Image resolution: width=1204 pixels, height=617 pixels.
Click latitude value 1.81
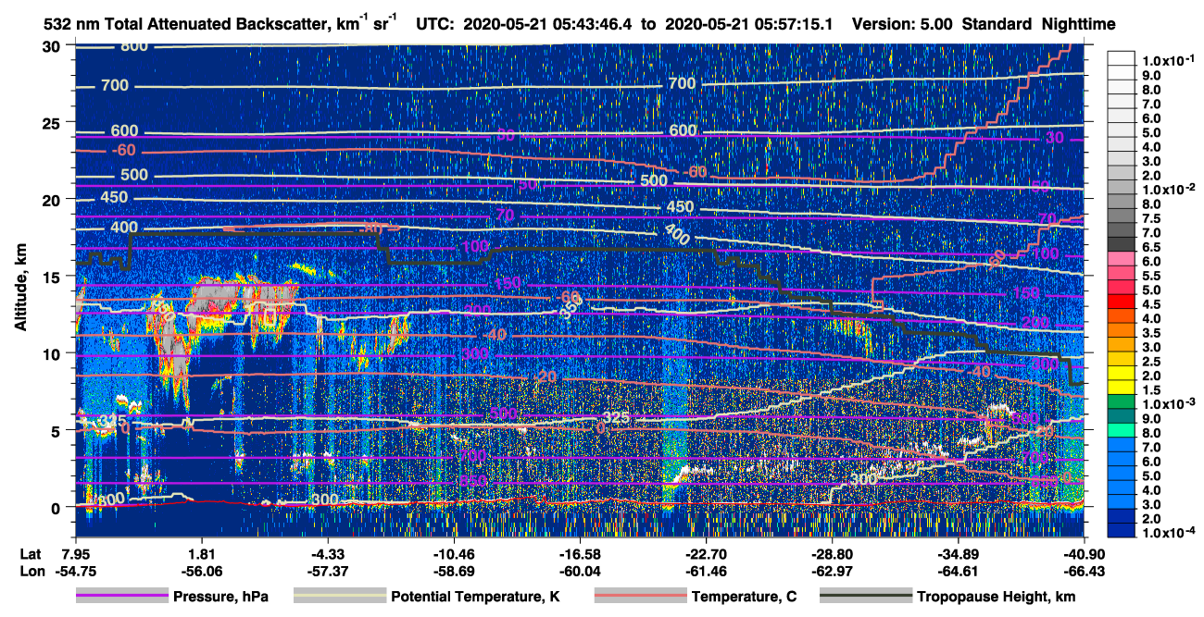(x=201, y=553)
